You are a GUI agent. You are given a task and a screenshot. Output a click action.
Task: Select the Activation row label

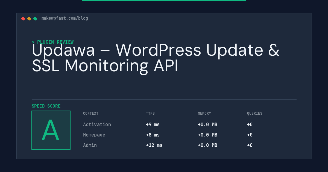coord(97,124)
